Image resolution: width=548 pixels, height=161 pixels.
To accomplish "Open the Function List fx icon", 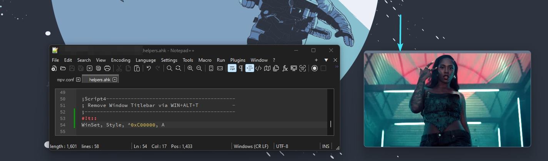I will [x=285, y=68].
